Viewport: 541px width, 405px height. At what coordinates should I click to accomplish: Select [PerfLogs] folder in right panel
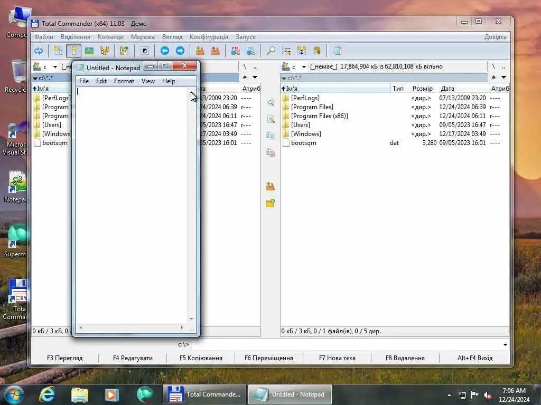pos(305,98)
